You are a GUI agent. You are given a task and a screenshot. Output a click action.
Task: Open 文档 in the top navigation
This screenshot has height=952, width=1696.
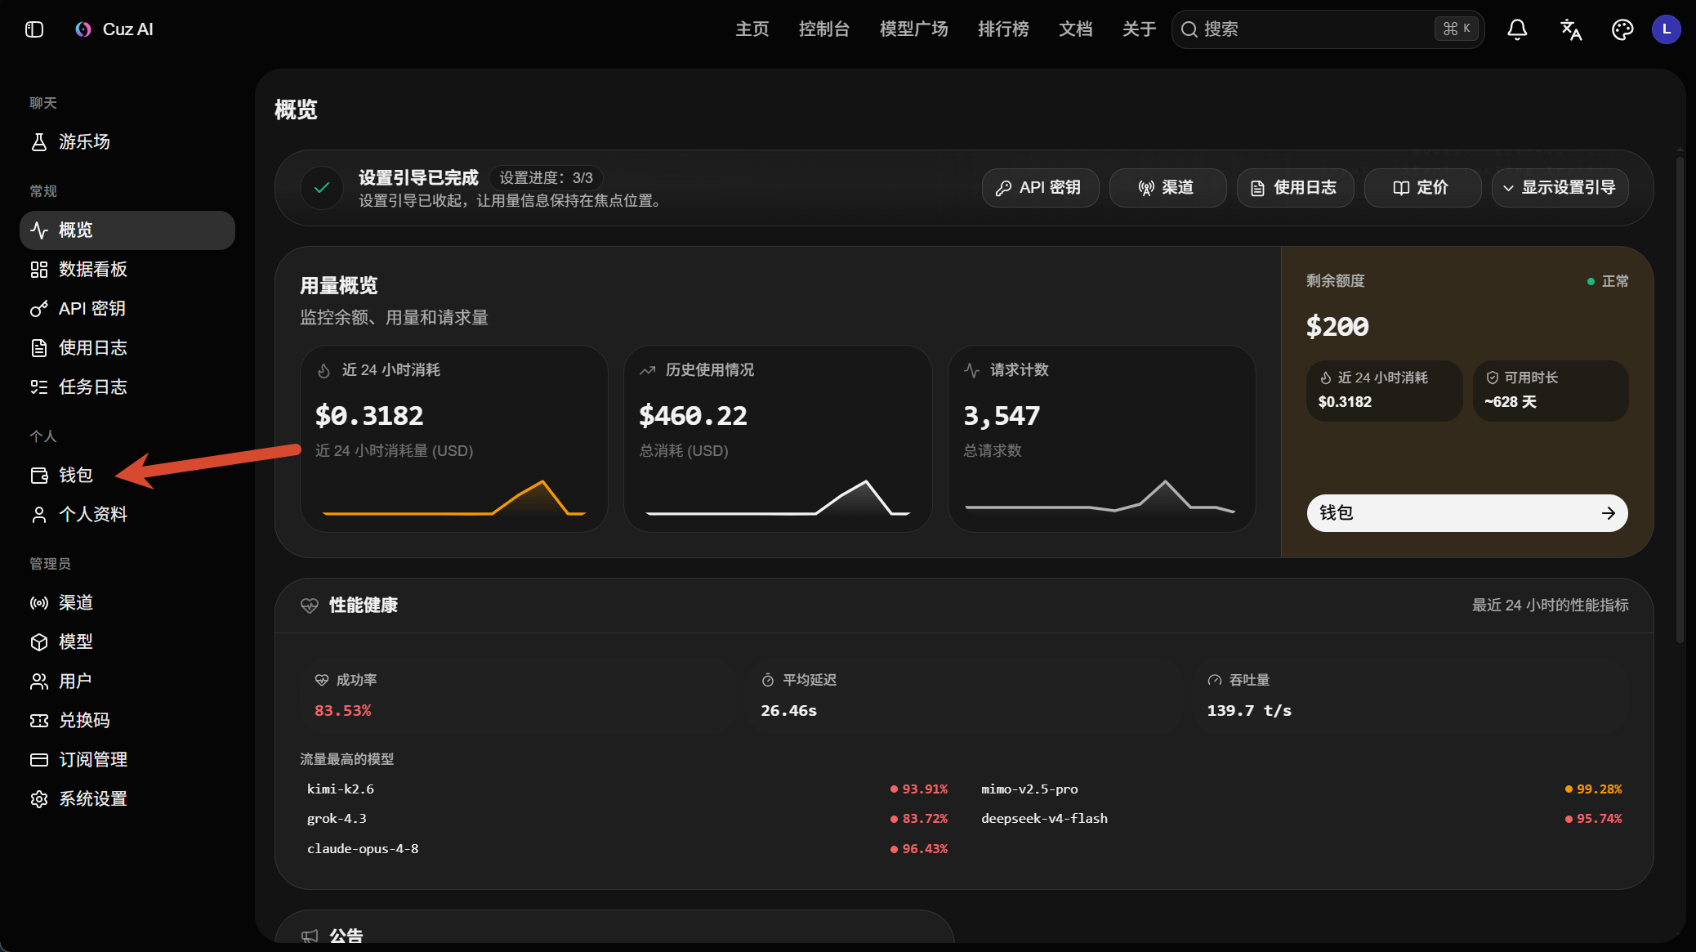(1076, 29)
